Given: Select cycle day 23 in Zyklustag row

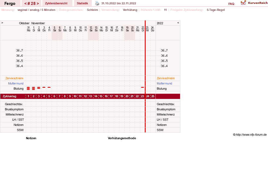Looking at the screenshot, I should pos(142,96).
